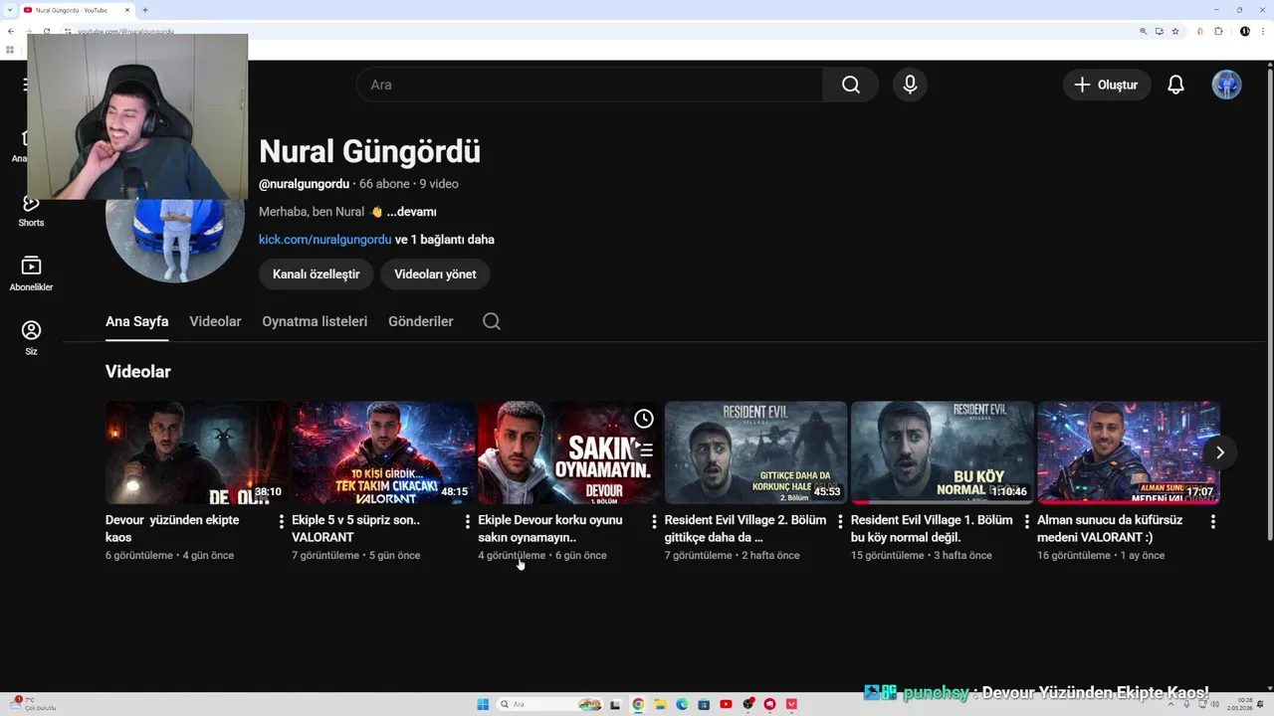Open YouTube app in the taskbar
The height and width of the screenshot is (716, 1274).
tap(726, 704)
